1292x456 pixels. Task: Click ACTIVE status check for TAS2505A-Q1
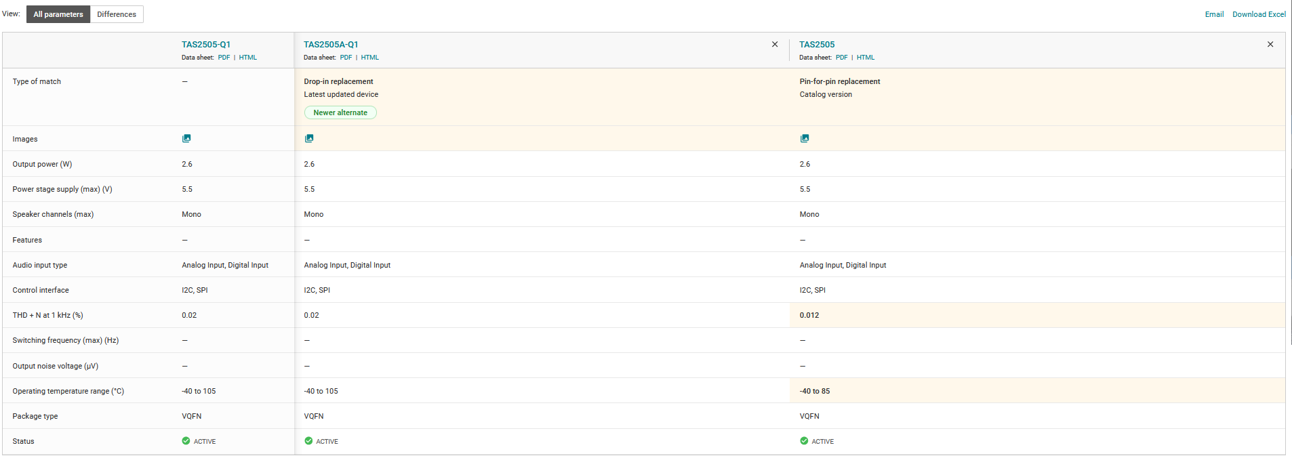point(308,440)
